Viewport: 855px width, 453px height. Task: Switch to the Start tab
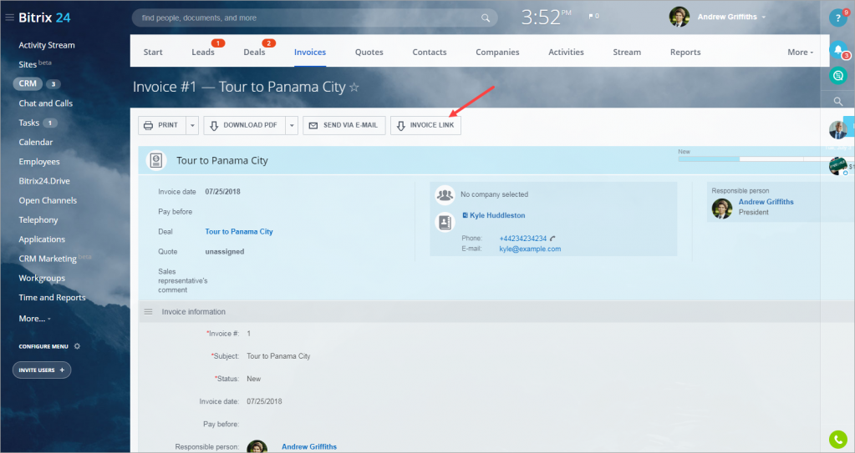(x=153, y=53)
